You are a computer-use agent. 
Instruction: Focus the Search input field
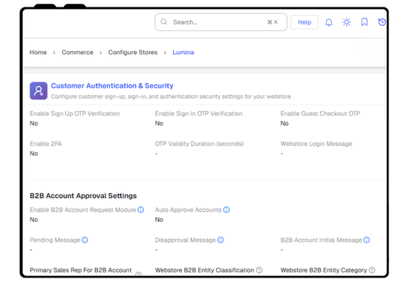coord(221,22)
